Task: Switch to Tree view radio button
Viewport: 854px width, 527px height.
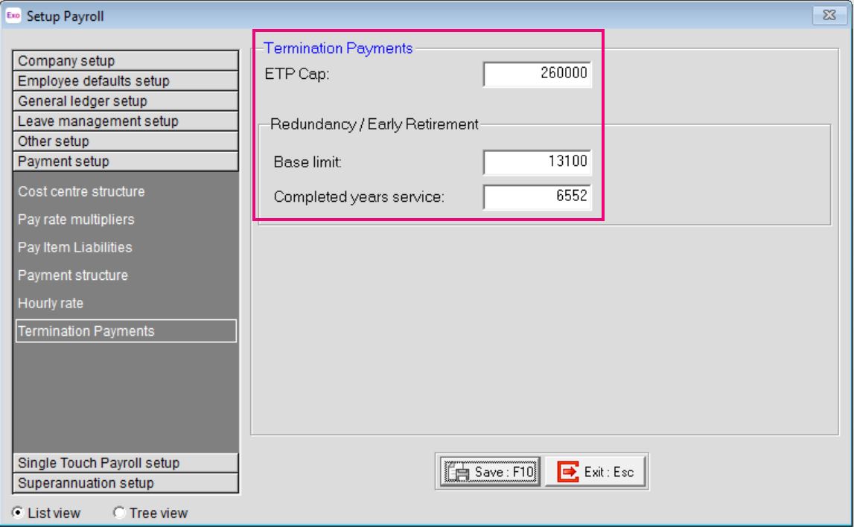Action: point(118,513)
